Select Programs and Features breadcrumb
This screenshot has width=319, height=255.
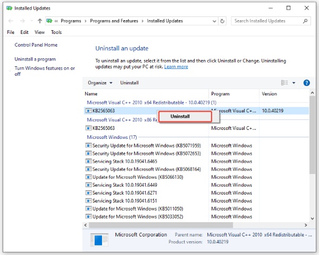[x=114, y=21]
